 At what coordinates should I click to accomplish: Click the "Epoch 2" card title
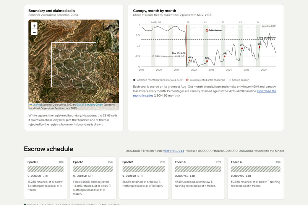coord(128,162)
